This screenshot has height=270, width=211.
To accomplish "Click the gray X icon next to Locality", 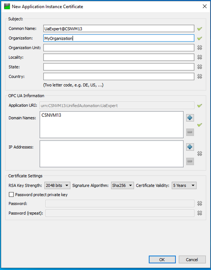I will 200,57.
